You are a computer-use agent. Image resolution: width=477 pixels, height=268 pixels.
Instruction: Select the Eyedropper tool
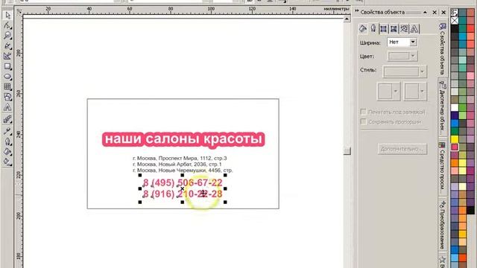tap(7, 131)
